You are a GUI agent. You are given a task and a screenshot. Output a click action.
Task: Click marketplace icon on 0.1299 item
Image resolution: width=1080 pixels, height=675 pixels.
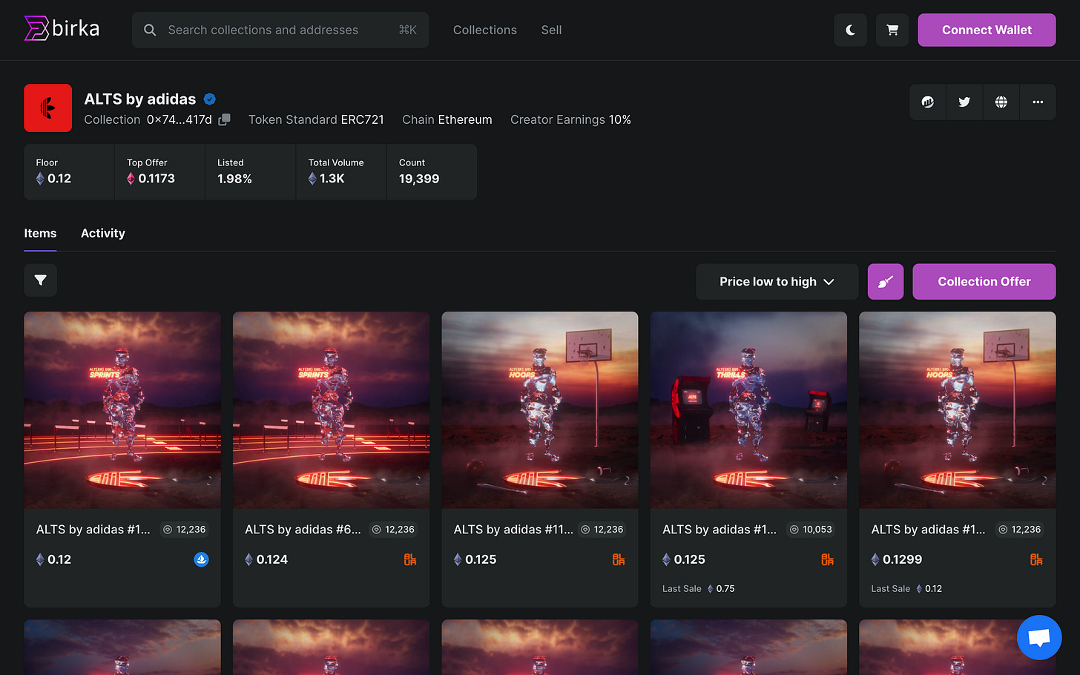click(x=1036, y=559)
